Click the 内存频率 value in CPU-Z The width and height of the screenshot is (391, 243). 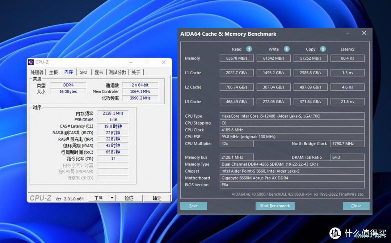point(113,113)
